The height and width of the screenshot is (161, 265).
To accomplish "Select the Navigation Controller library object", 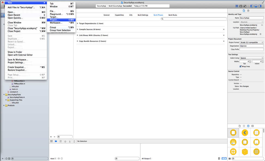I will coord(245,133).
